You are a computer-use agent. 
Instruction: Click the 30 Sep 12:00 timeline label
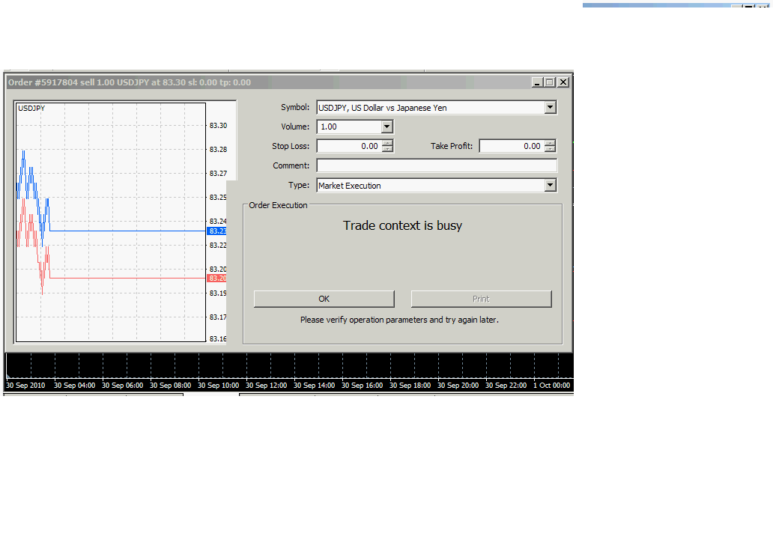pyautogui.click(x=266, y=386)
